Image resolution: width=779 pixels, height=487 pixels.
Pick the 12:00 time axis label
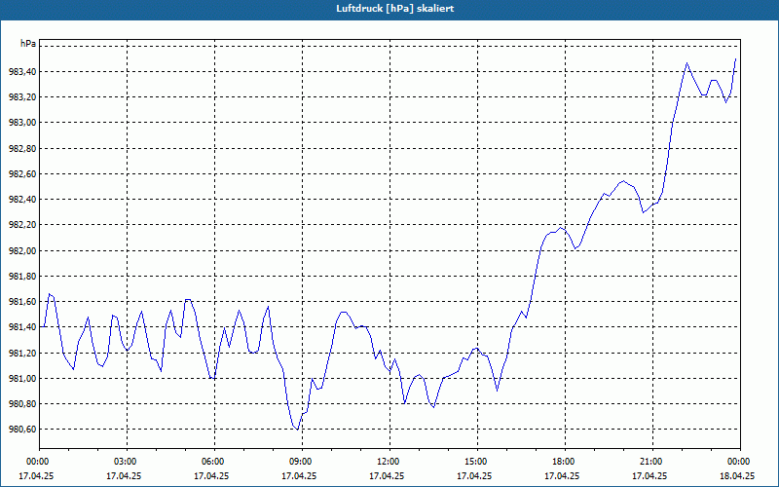coord(389,462)
